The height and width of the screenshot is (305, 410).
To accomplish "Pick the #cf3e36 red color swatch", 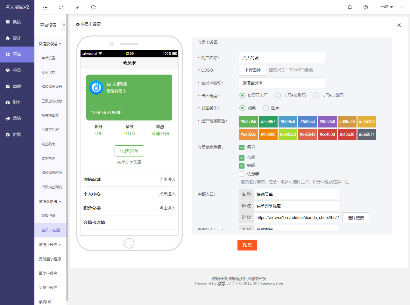I will pyautogui.click(x=347, y=134).
